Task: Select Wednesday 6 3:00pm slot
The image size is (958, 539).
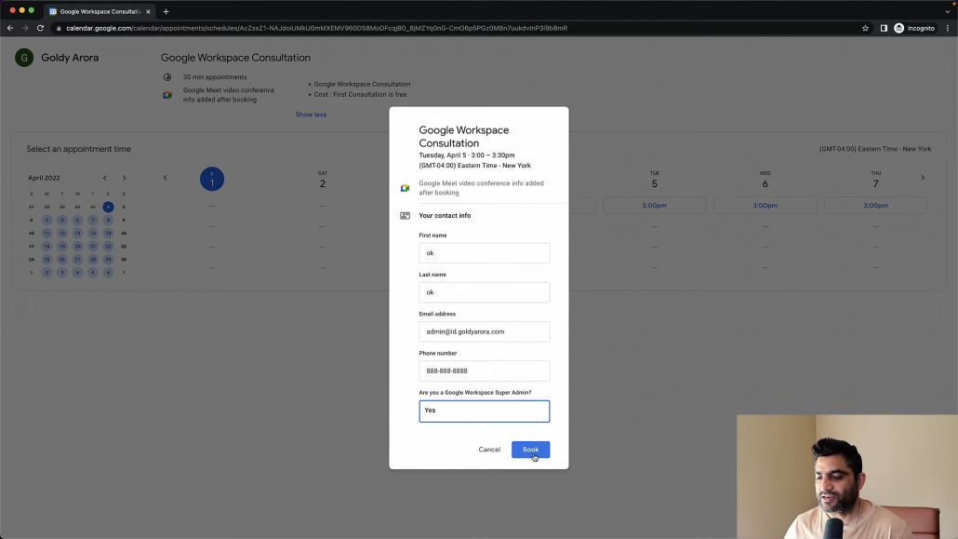Action: click(765, 206)
